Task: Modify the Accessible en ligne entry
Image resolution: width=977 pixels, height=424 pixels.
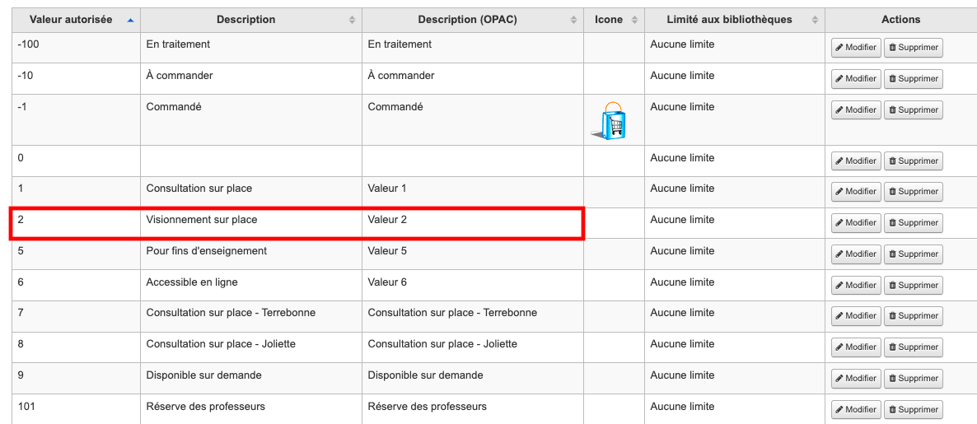Action: pos(856,285)
